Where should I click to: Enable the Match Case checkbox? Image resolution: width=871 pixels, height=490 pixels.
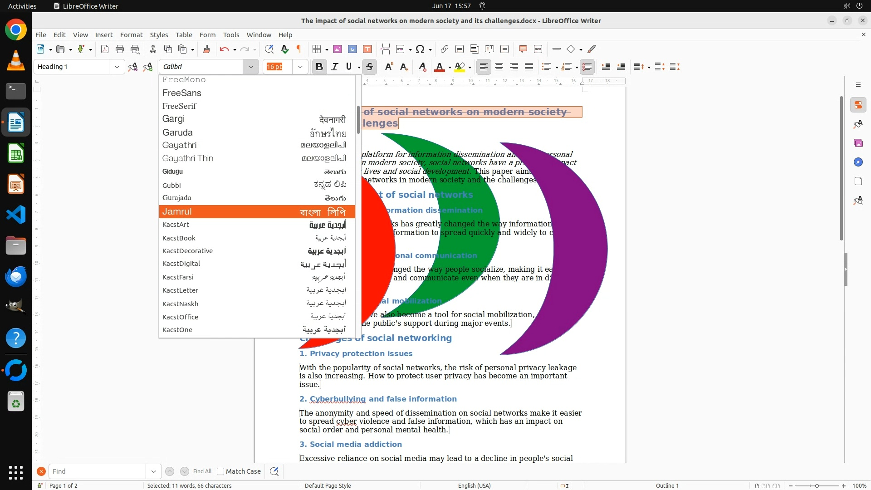point(220,471)
